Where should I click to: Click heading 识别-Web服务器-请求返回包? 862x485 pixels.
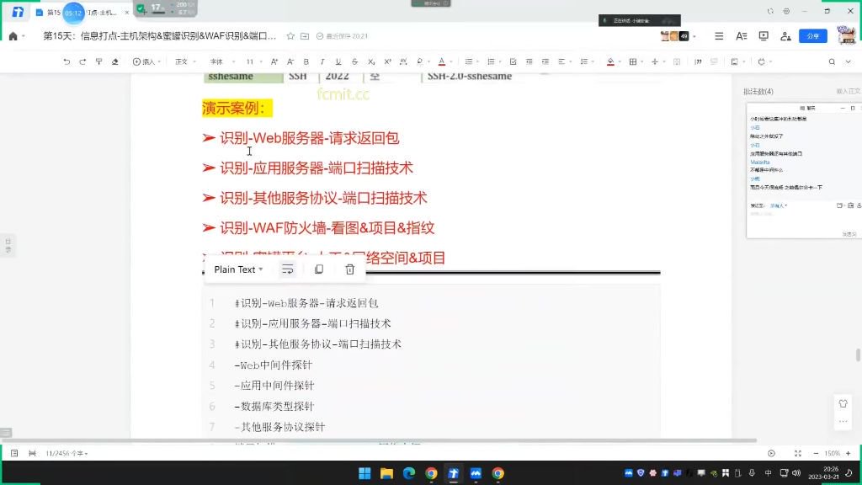[310, 138]
